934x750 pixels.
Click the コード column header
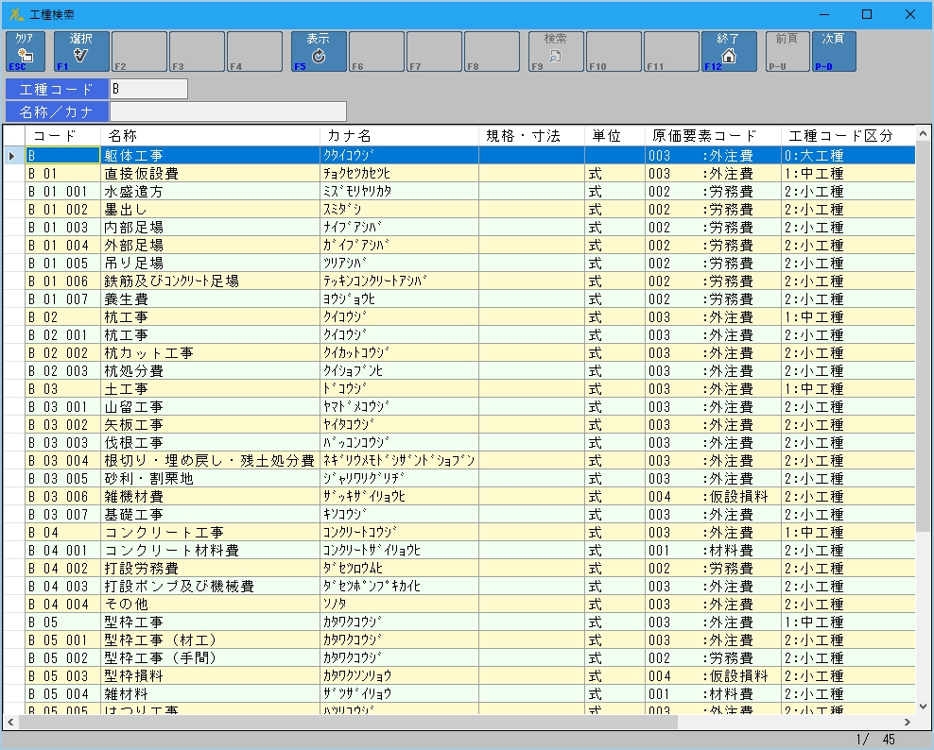(62, 136)
